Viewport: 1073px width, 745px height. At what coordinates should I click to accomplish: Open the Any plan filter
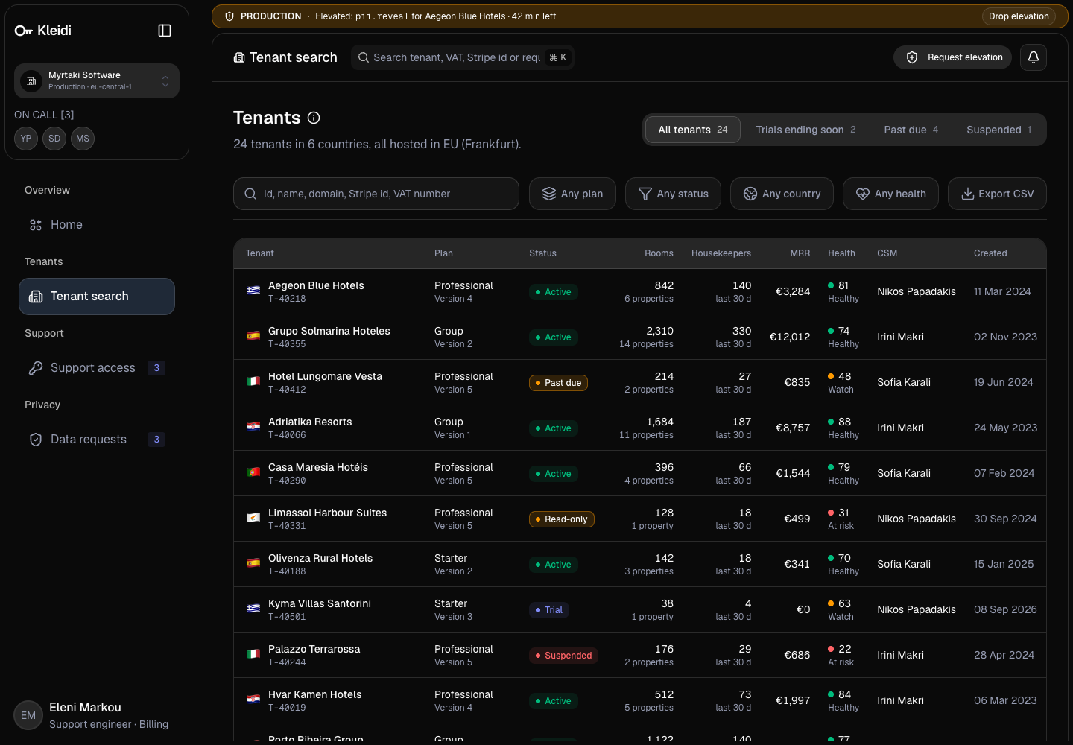click(x=572, y=194)
